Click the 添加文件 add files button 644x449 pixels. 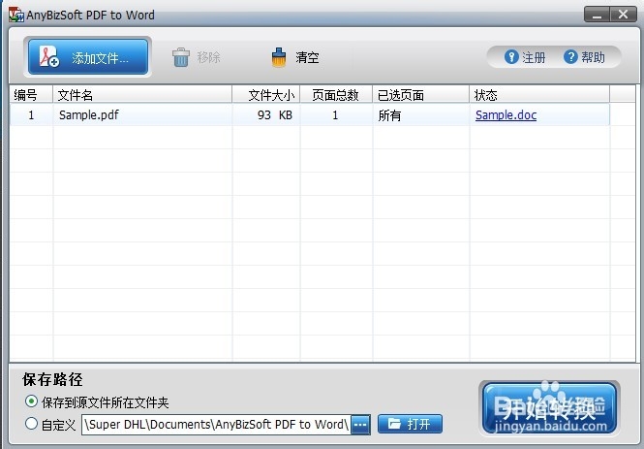88,57
